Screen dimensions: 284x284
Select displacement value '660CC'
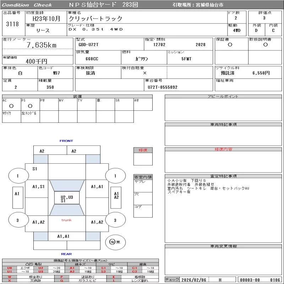pyautogui.click(x=92, y=59)
